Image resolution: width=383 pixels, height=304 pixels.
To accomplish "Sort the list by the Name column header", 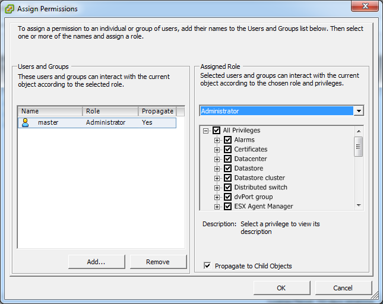I will point(50,111).
